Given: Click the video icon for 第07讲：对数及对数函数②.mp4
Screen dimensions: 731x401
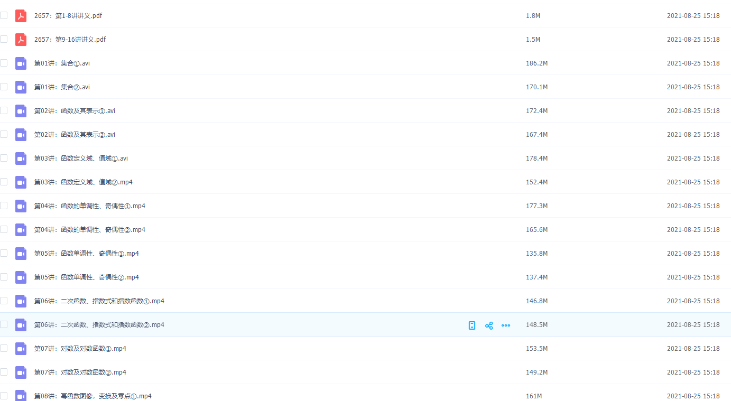Looking at the screenshot, I should coord(21,372).
